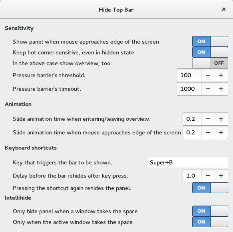Turn off only hide panel when window takes space

tap(210, 211)
